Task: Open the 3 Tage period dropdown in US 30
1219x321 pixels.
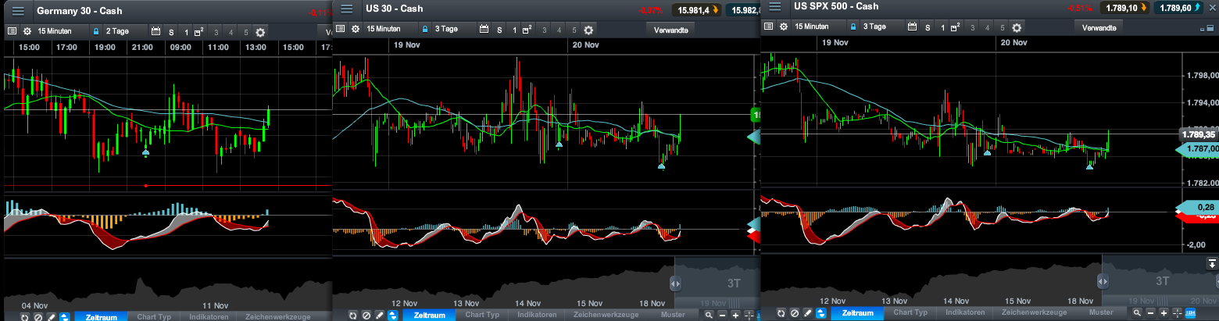Action: point(448,30)
